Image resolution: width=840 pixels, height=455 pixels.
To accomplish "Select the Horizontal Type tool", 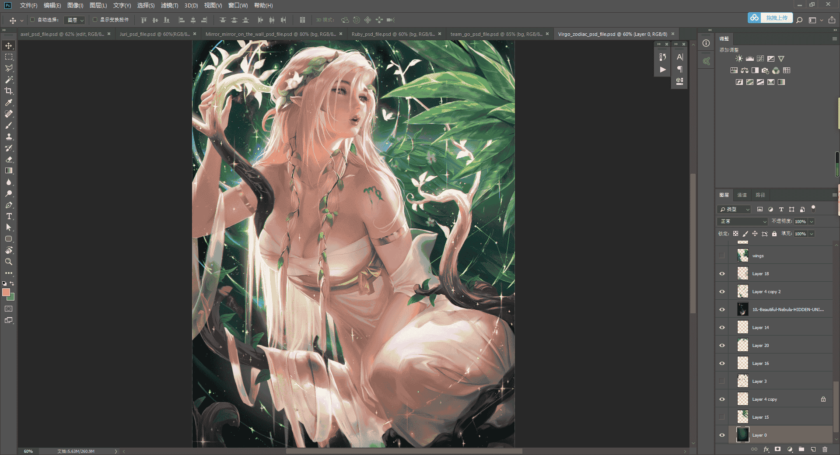I will pos(9,216).
